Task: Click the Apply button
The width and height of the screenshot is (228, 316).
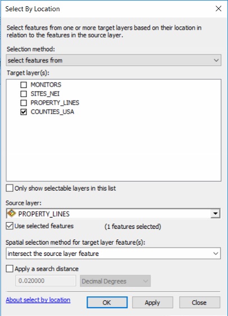Action: (152, 303)
